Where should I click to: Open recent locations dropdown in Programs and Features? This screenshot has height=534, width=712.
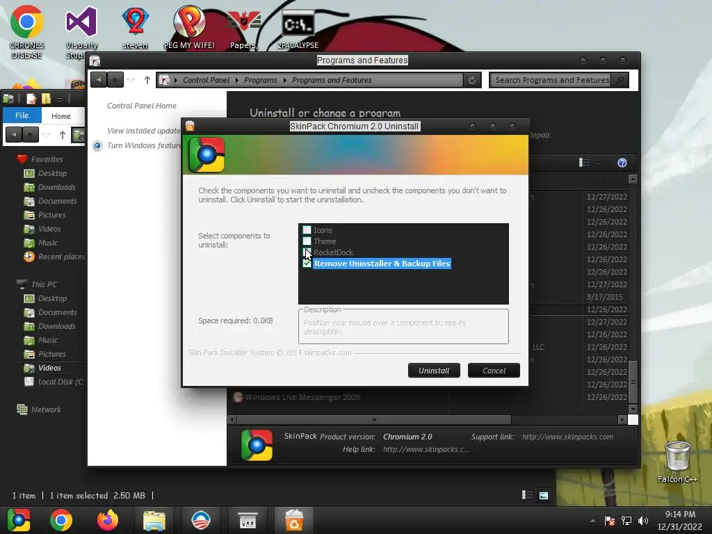(131, 81)
